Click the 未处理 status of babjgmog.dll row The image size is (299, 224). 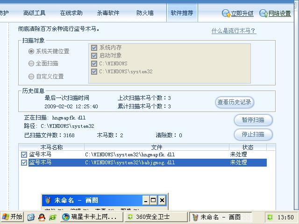239,162
